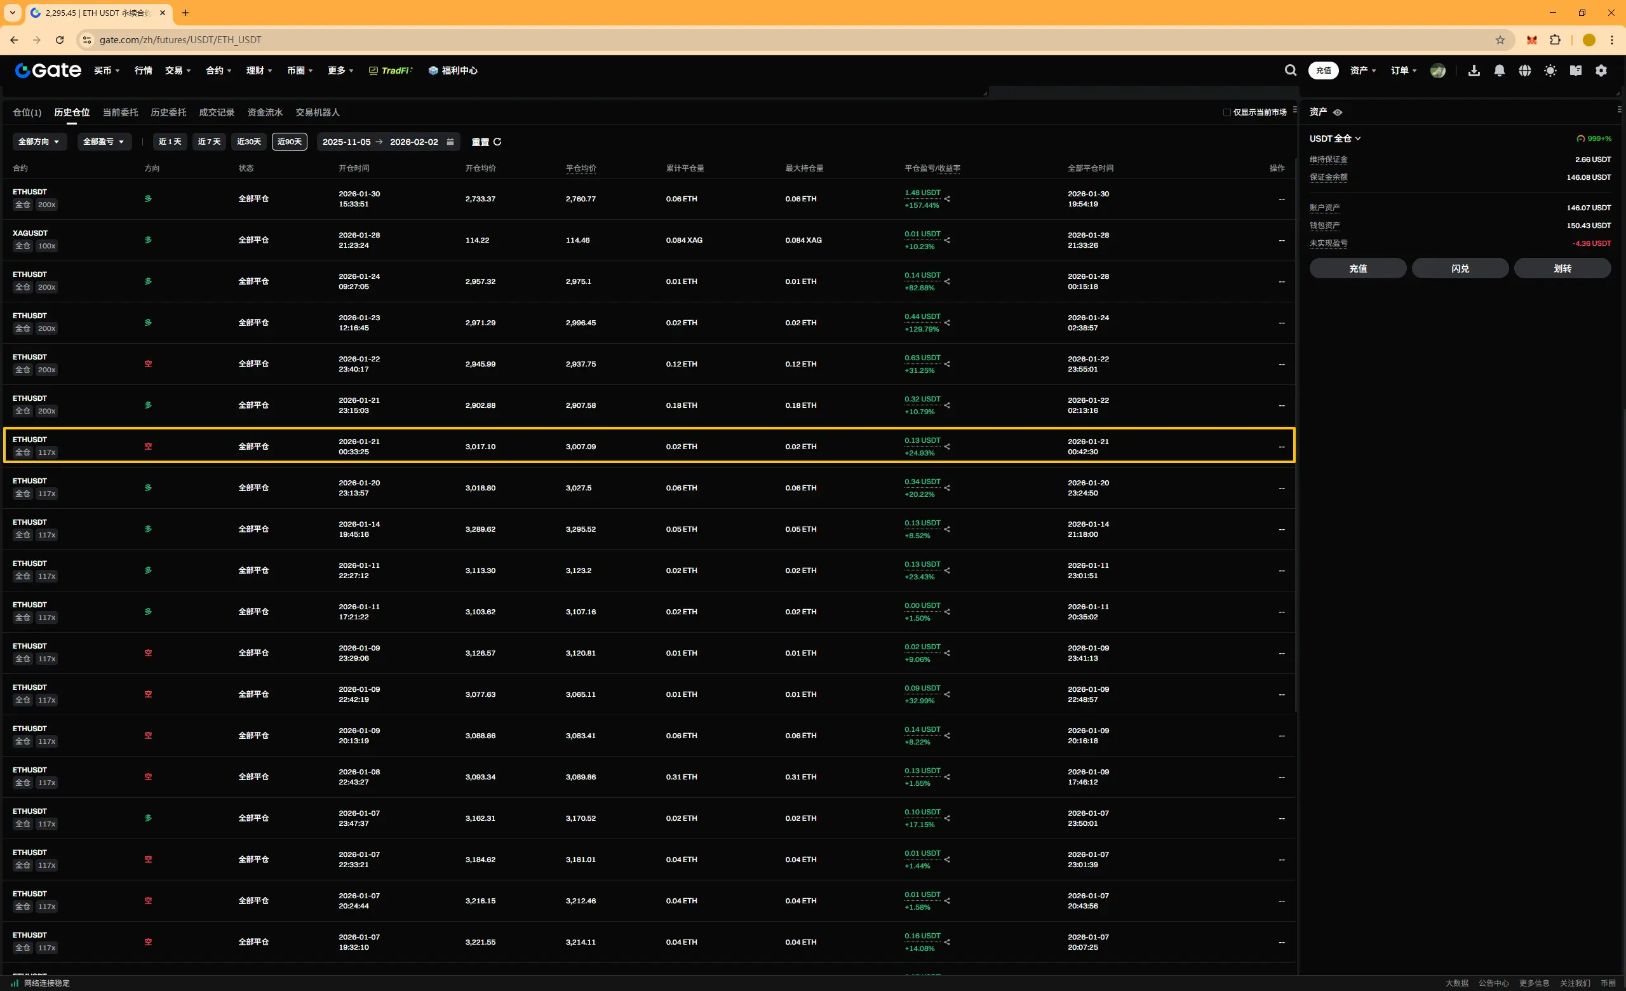Check the 仅显示当前市场 checkbox

click(1226, 112)
